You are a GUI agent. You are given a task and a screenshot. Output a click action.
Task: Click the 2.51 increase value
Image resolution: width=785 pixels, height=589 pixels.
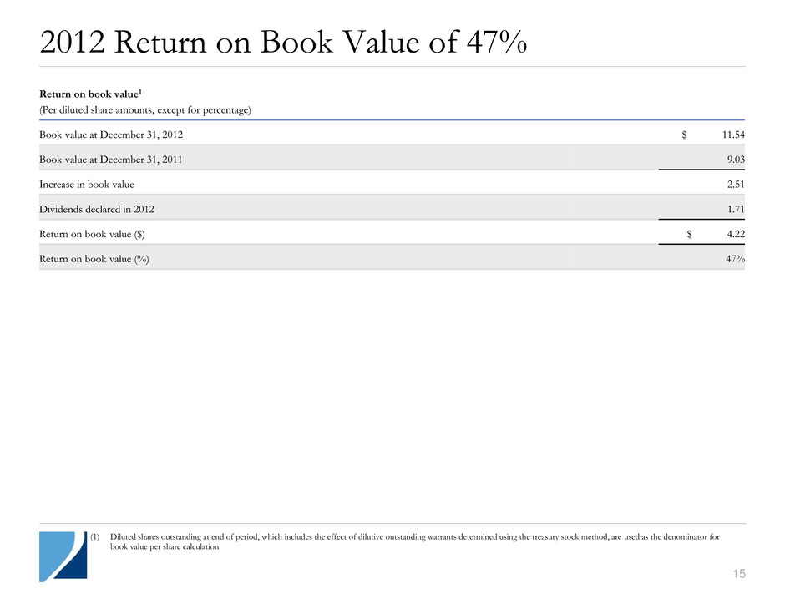(x=733, y=184)
